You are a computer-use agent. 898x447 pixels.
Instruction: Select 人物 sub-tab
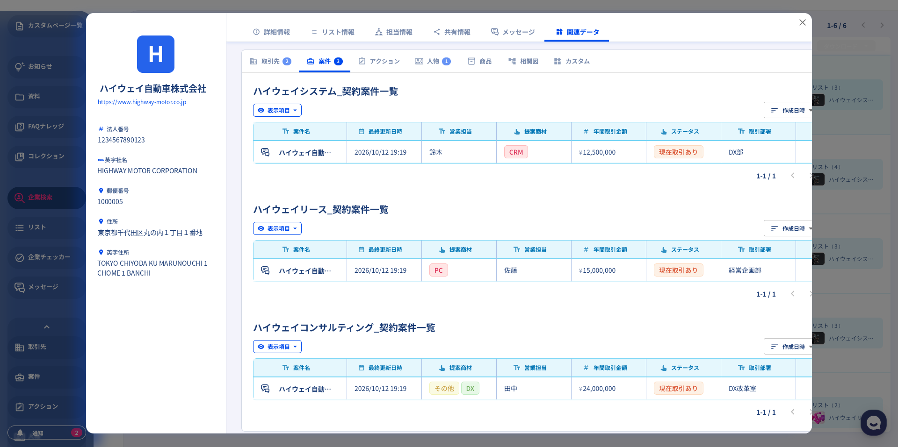pyautogui.click(x=433, y=61)
